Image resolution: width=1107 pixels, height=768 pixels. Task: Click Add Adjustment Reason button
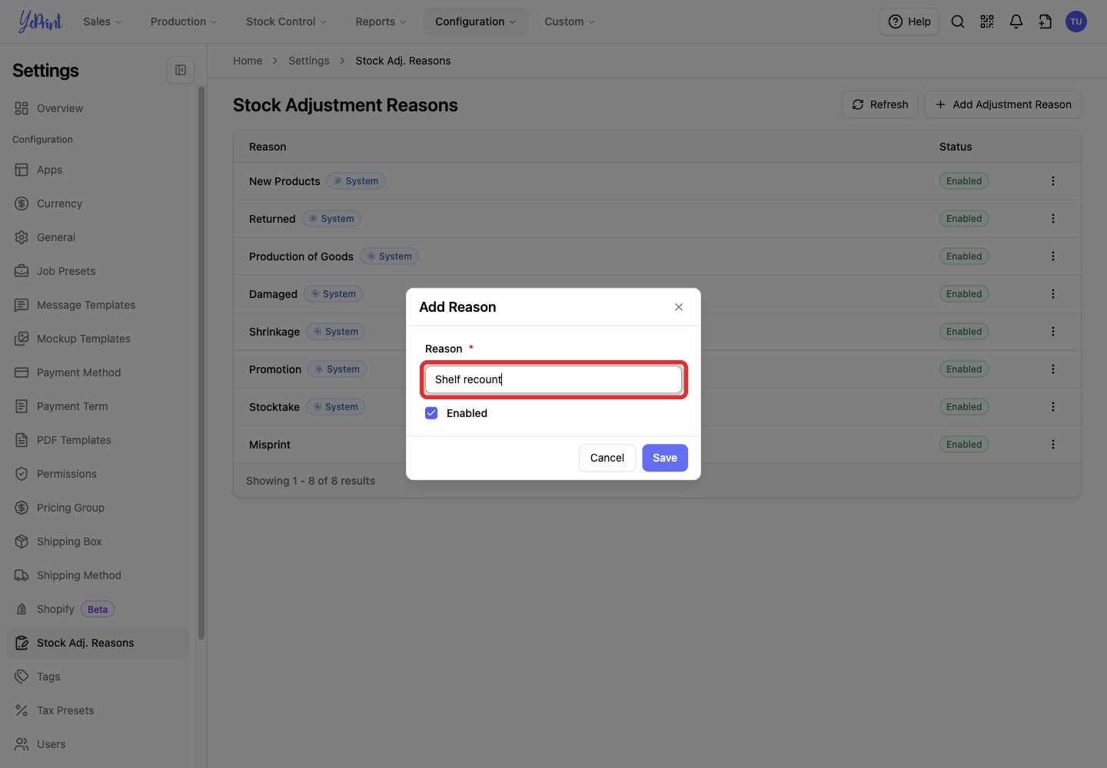point(1003,104)
